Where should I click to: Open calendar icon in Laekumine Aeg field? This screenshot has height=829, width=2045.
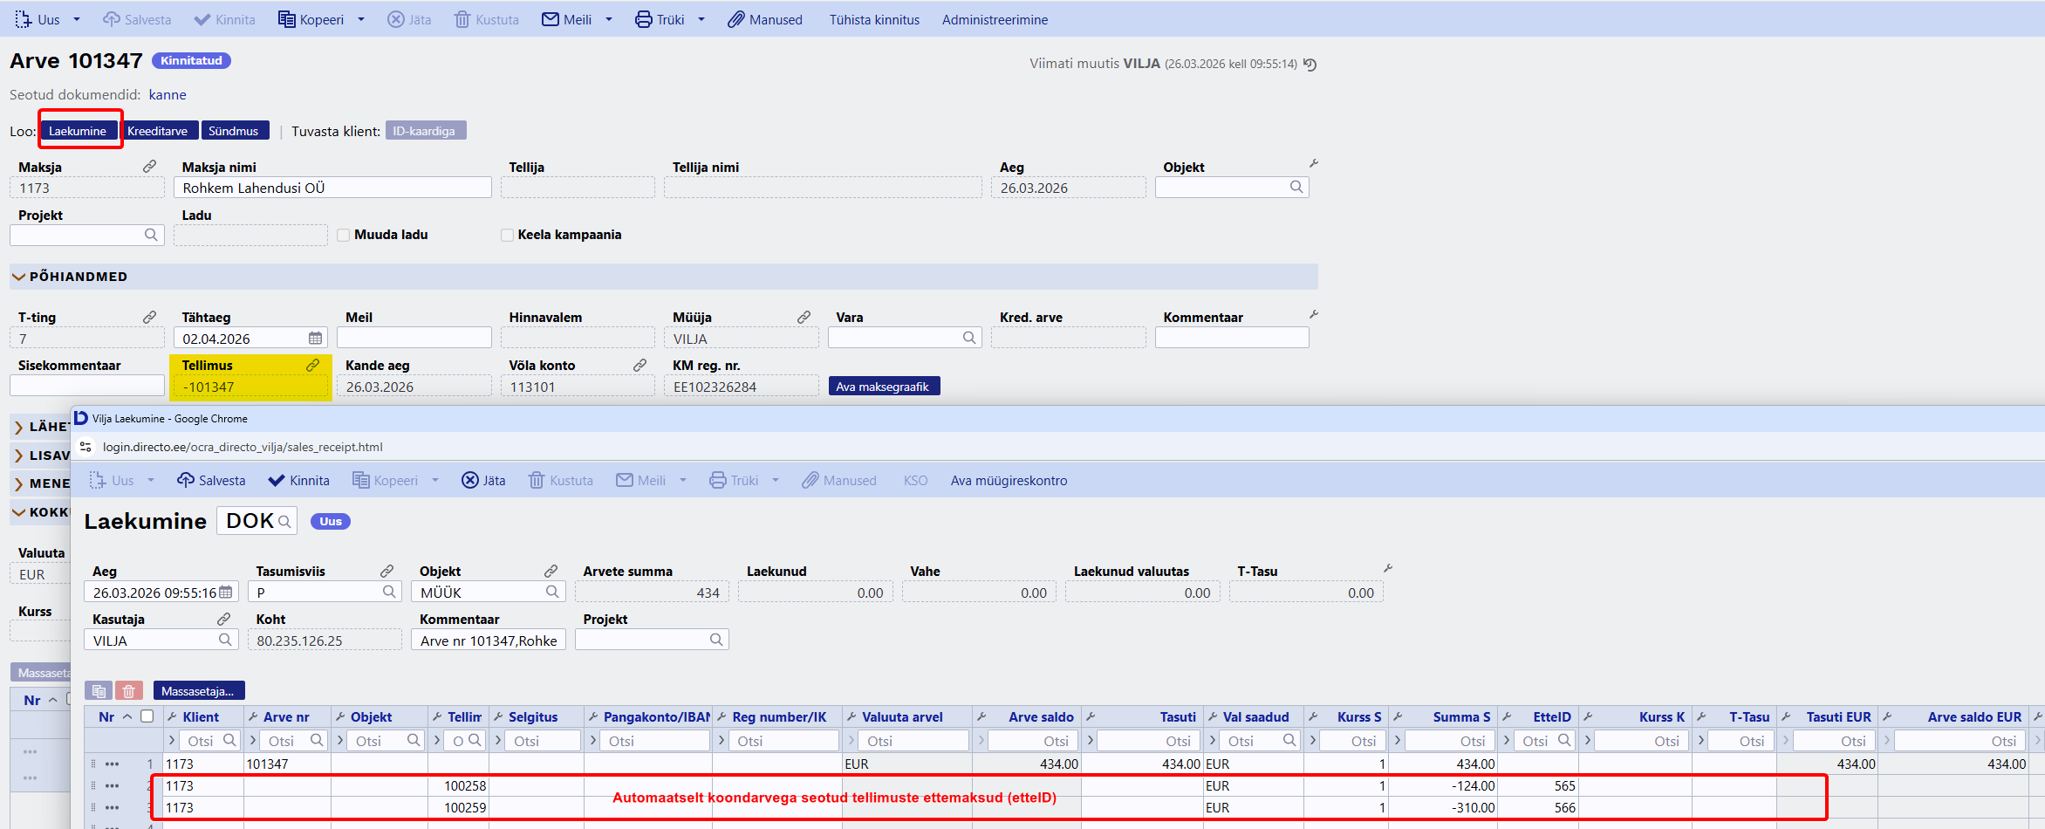tap(226, 593)
